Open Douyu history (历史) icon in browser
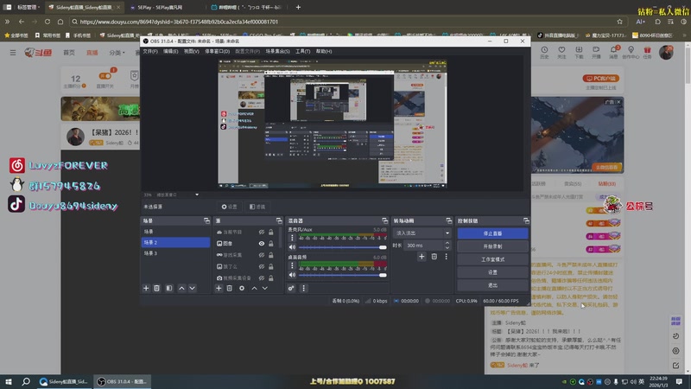The height and width of the screenshot is (389, 691). (x=545, y=52)
